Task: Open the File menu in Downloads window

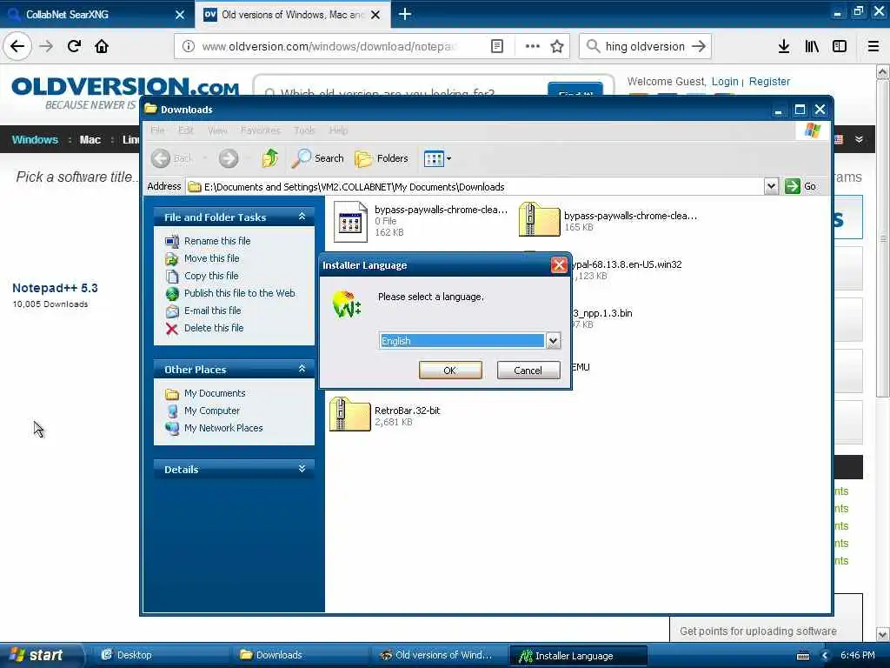Action: (x=157, y=130)
